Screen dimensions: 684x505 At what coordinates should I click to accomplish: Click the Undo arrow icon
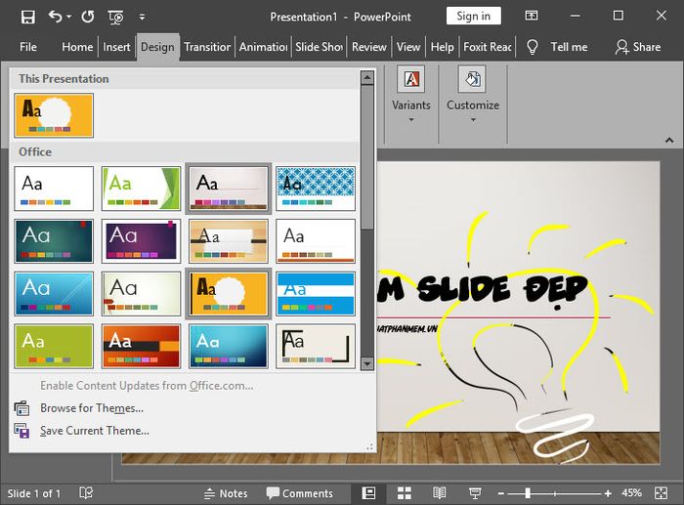pos(55,17)
